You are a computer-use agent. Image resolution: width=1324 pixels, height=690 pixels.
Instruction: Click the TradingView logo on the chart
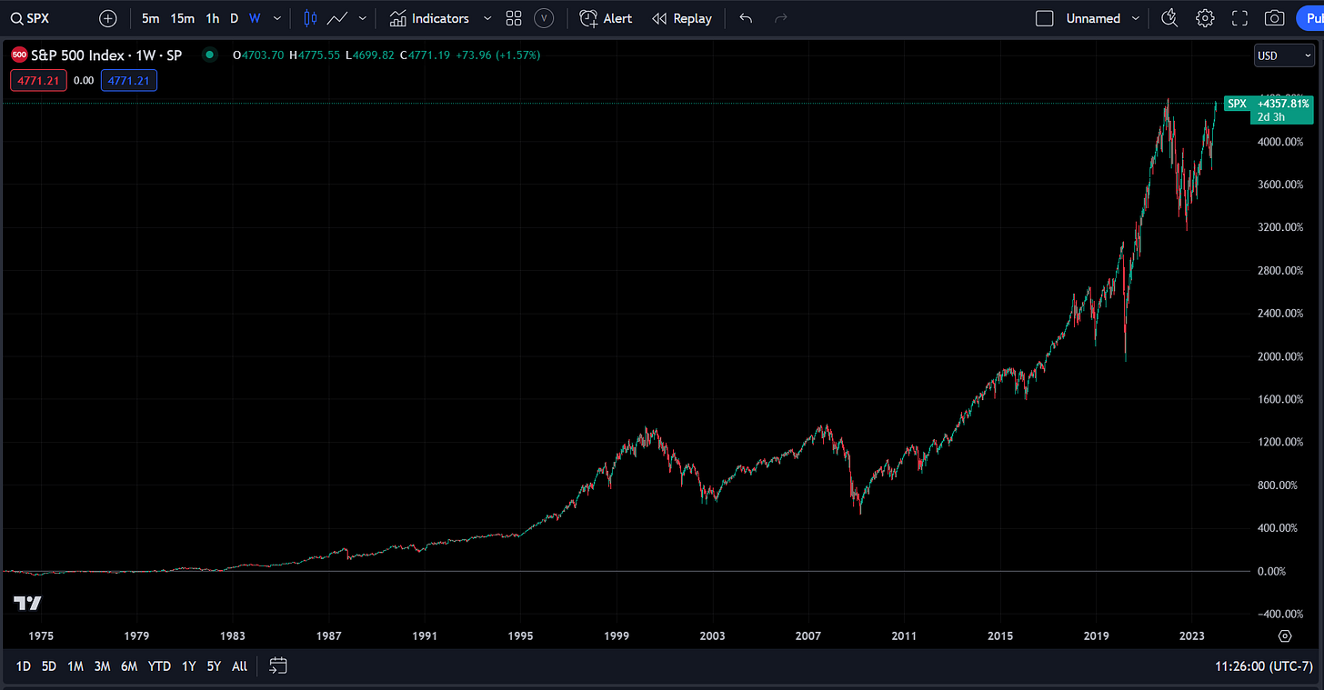[x=27, y=604]
